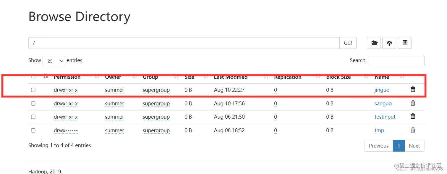Toggle the select-all header checkbox
This screenshot has width=447, height=174.
(33, 77)
